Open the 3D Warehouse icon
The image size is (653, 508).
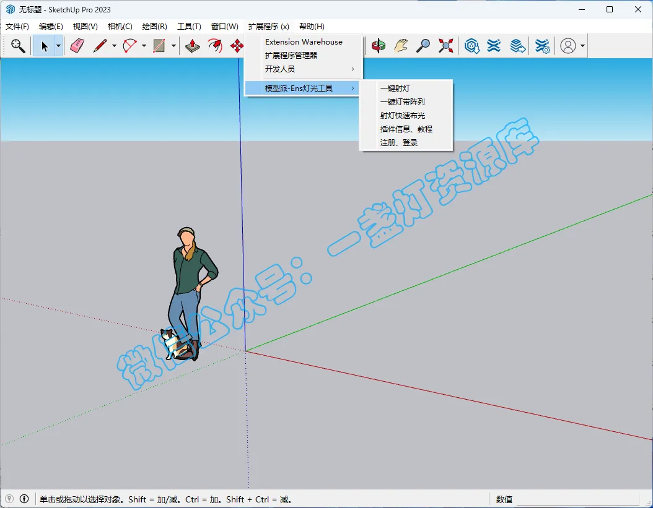pyautogui.click(x=472, y=46)
